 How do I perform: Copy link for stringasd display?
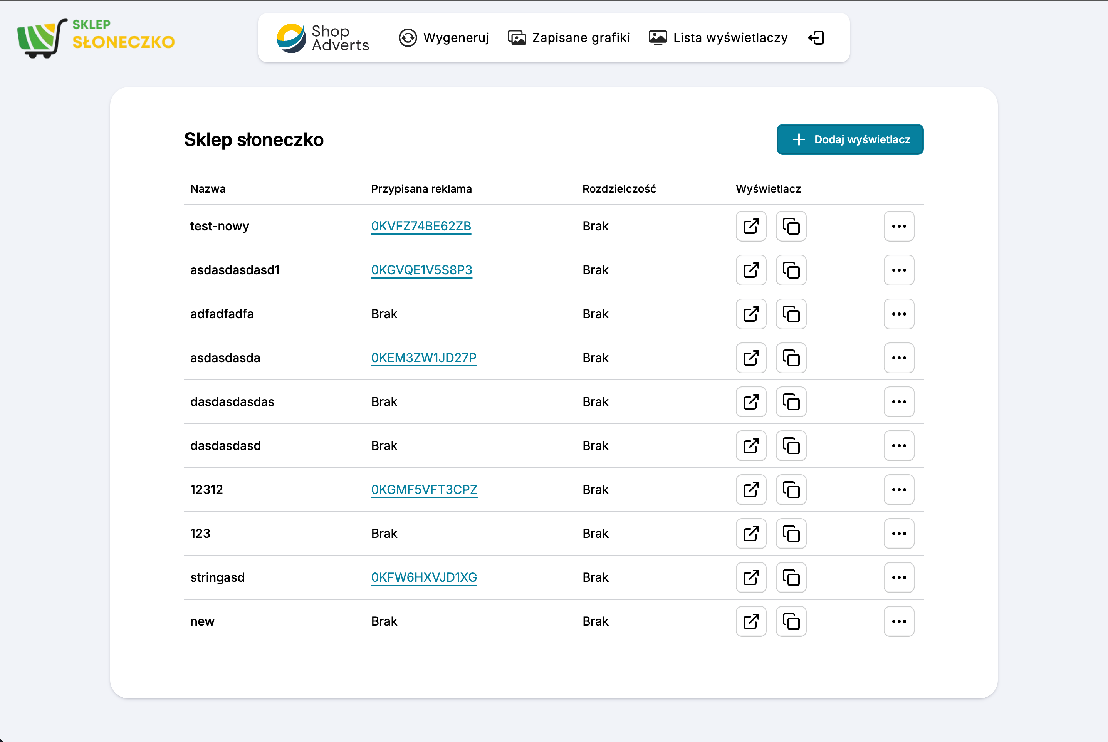click(791, 577)
